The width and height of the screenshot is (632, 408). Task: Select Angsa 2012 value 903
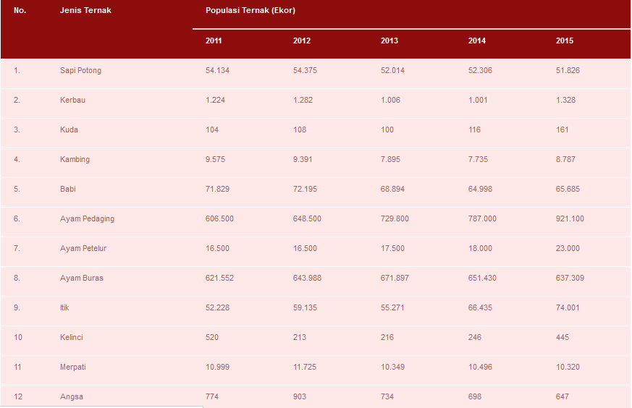[300, 396]
